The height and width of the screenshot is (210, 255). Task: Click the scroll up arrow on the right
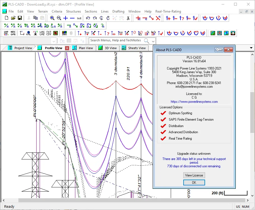click(252, 54)
